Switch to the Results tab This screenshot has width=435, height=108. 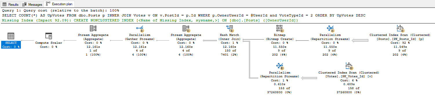10,4
